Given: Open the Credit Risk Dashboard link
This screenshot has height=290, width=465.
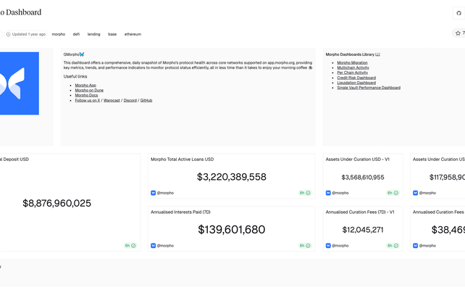Looking at the screenshot, I should (356, 78).
